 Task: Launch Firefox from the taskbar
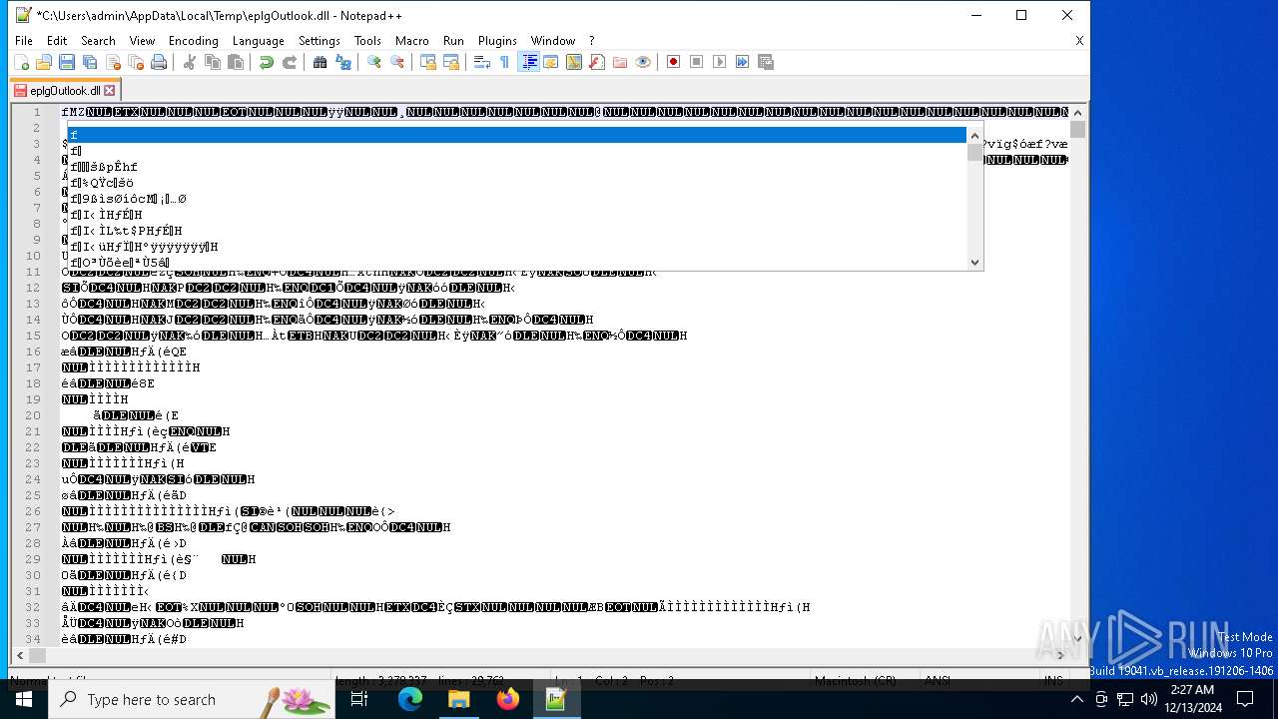508,699
